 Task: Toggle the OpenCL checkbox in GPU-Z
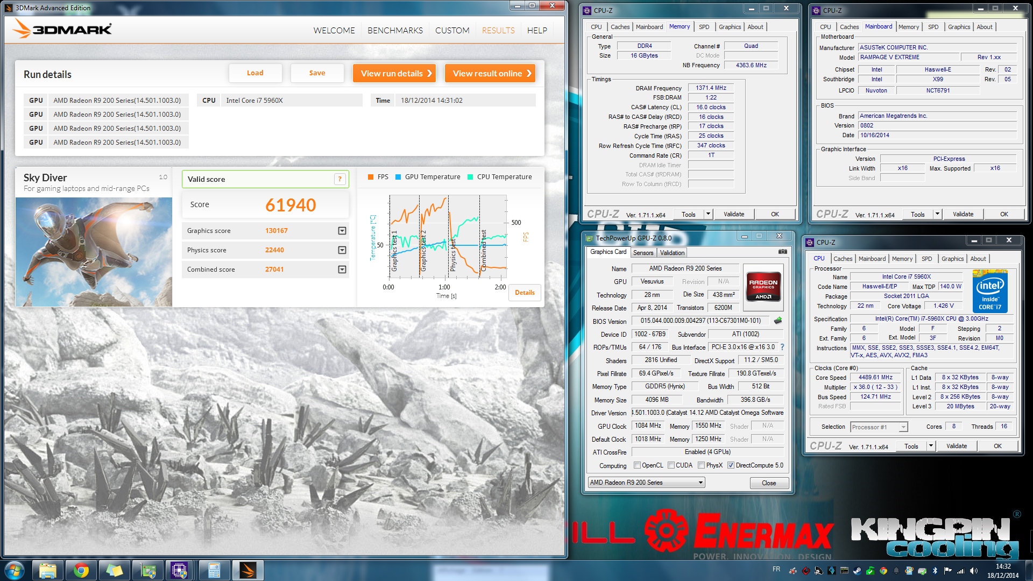click(x=637, y=465)
